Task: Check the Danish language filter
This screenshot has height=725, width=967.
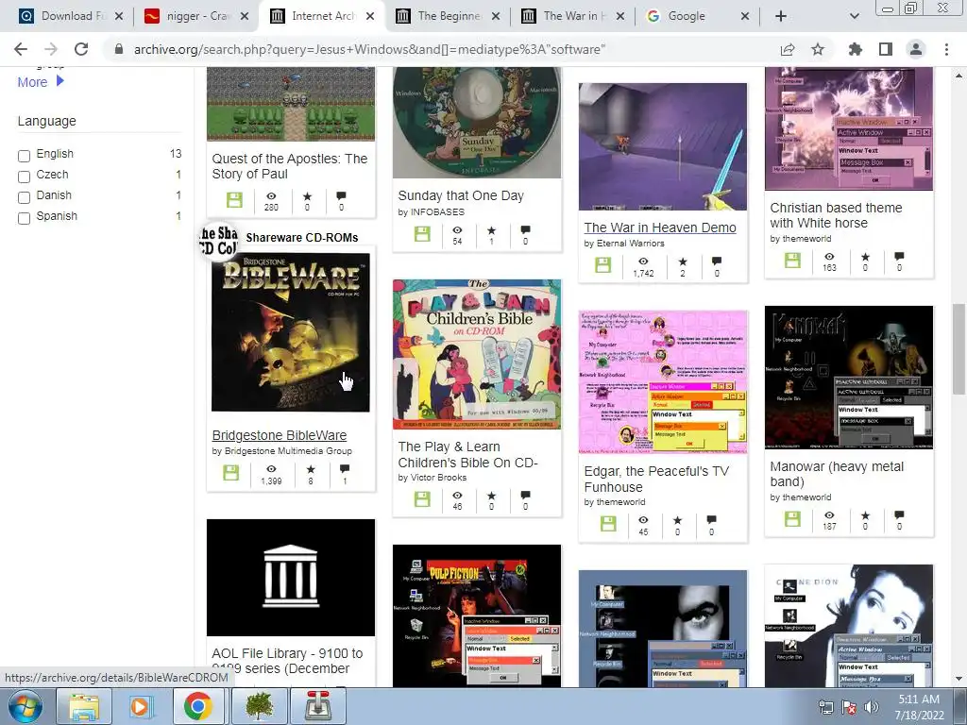Action: [24, 198]
